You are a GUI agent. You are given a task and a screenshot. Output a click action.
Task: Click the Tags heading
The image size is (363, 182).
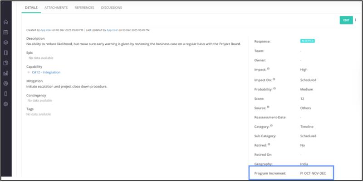pyautogui.click(x=30, y=109)
